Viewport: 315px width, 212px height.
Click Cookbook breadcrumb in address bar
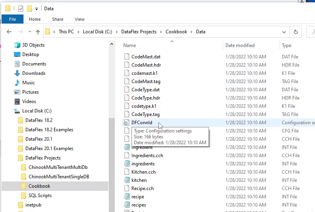pos(176,32)
